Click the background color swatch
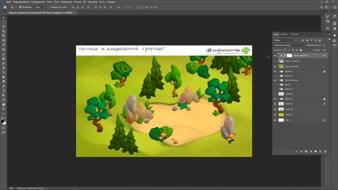This screenshot has width=338, height=190. pyautogui.click(x=5, y=123)
